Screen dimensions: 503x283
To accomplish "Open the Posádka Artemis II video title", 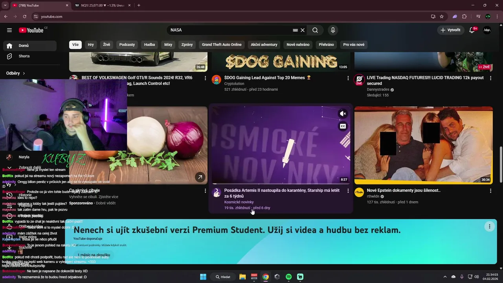I will (282, 193).
